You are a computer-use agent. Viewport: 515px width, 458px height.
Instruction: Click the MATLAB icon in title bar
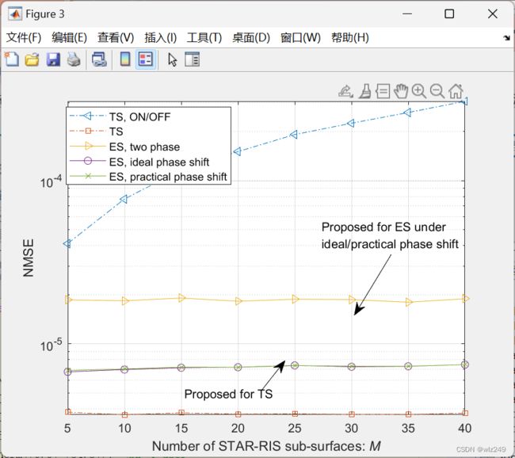point(15,13)
